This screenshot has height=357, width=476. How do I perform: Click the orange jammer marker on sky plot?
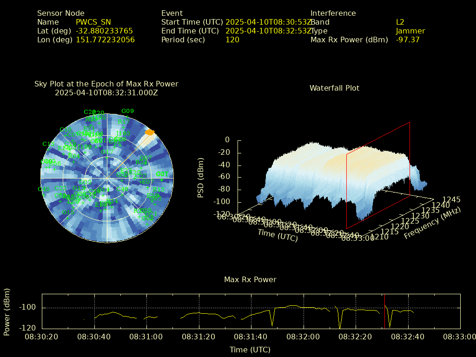[x=149, y=132]
